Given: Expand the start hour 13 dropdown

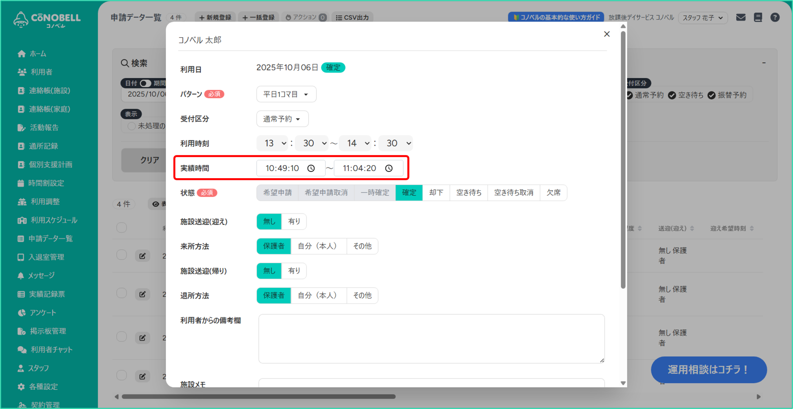Looking at the screenshot, I should click(273, 143).
